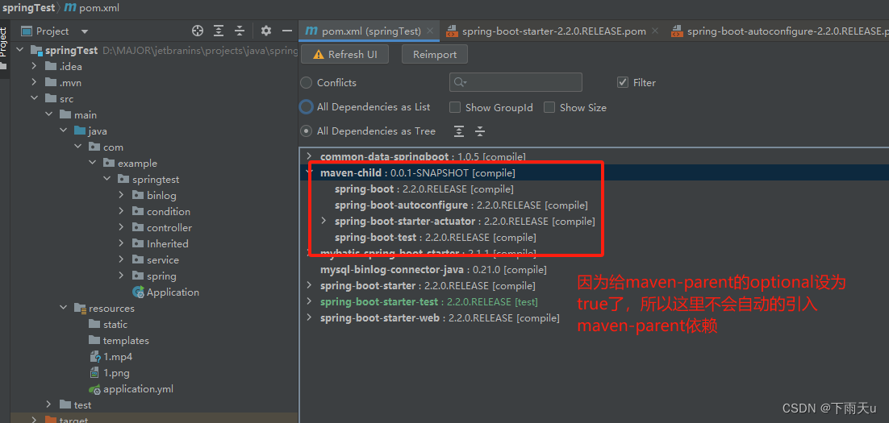Click the static folder icon

(x=94, y=325)
